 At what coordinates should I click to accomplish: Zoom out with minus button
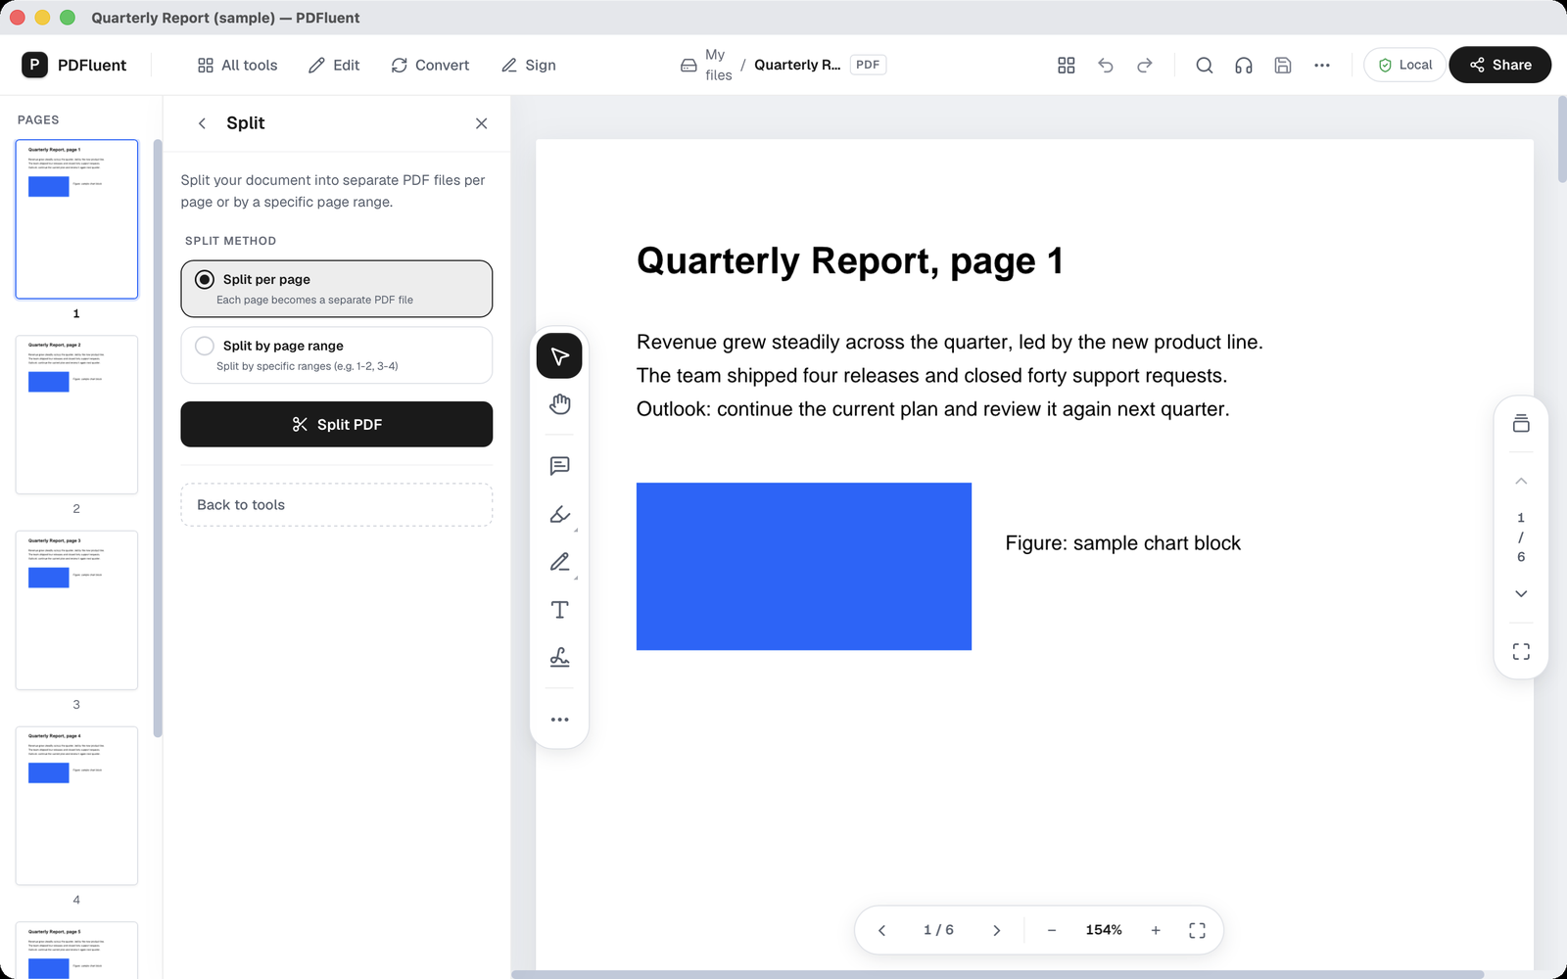pos(1052,930)
